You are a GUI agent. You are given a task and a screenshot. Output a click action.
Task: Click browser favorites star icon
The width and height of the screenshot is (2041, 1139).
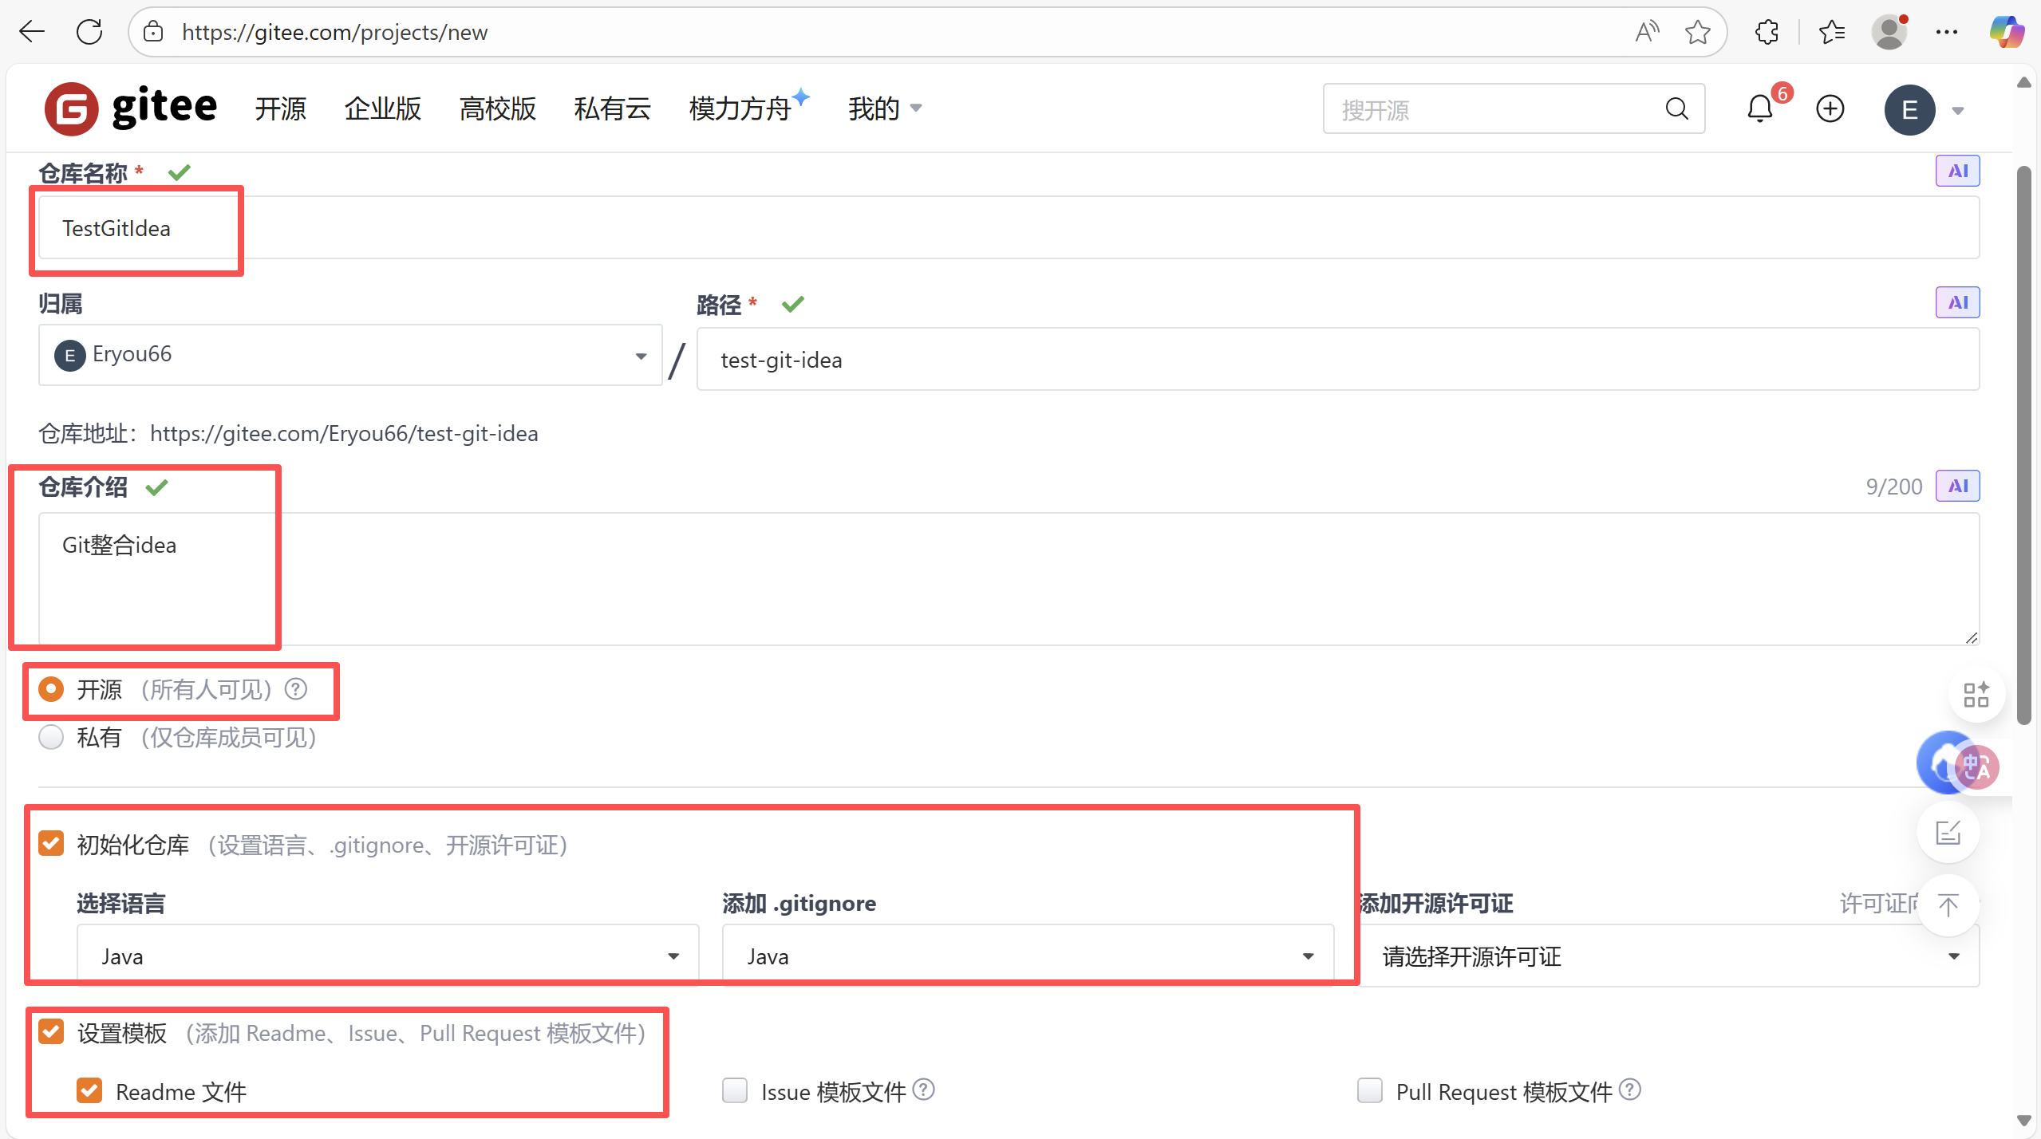click(1697, 32)
